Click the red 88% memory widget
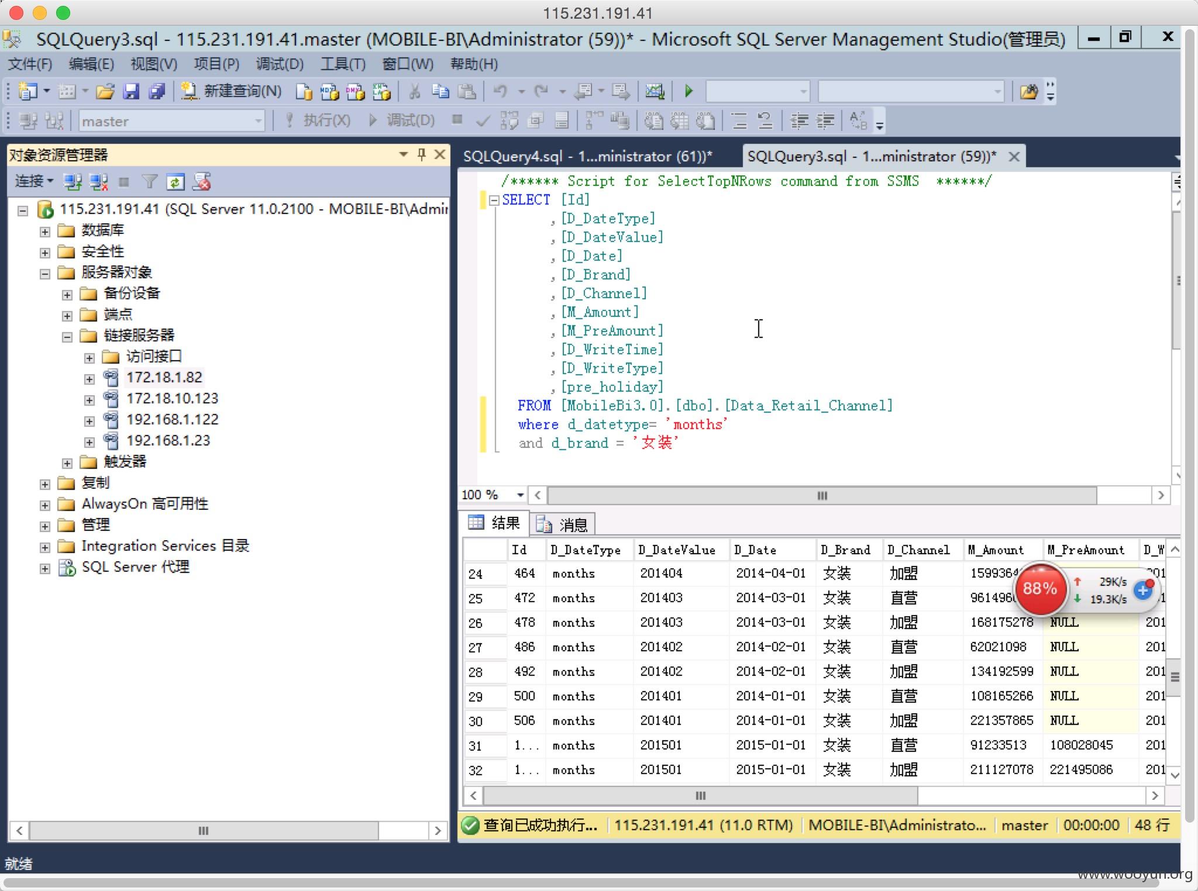 pos(1040,588)
